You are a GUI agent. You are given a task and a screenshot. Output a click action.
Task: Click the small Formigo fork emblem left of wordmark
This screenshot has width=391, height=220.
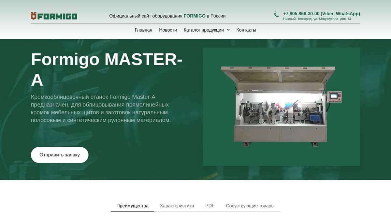(34, 16)
